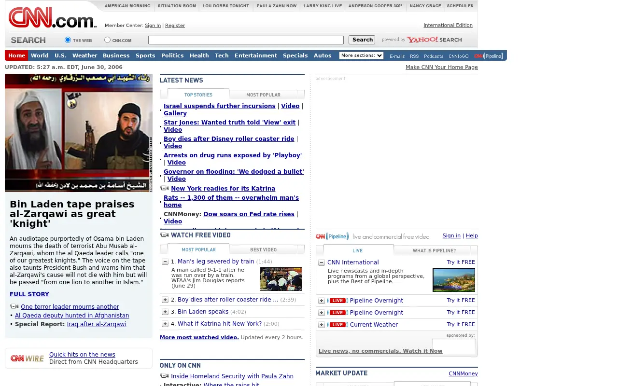Open the Pipeline 'Sign in' link
The image size is (618, 386).
(451, 235)
